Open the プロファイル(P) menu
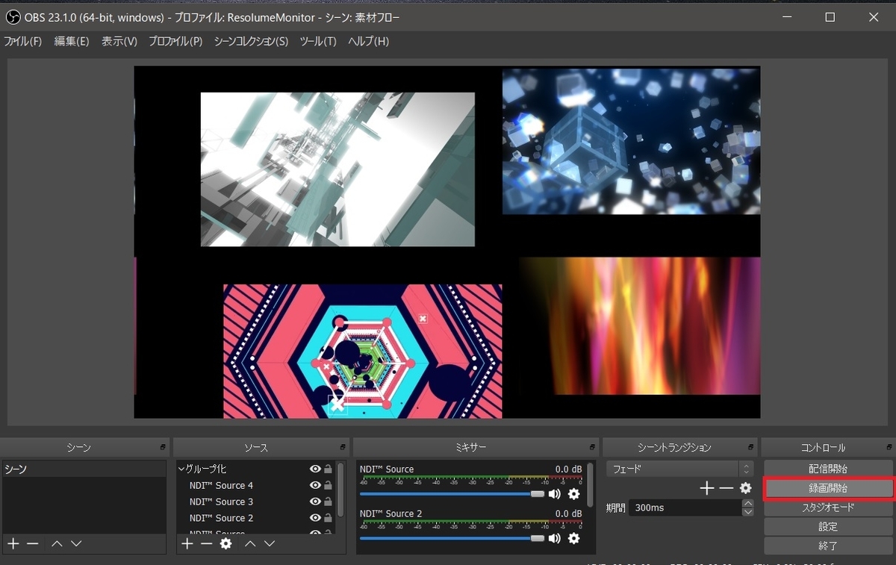The image size is (896, 565). (x=175, y=41)
